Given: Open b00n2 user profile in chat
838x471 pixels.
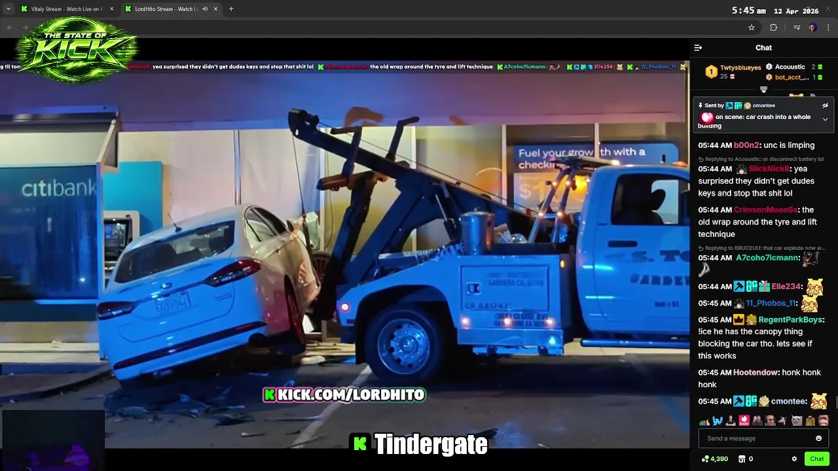Looking at the screenshot, I should [x=746, y=145].
